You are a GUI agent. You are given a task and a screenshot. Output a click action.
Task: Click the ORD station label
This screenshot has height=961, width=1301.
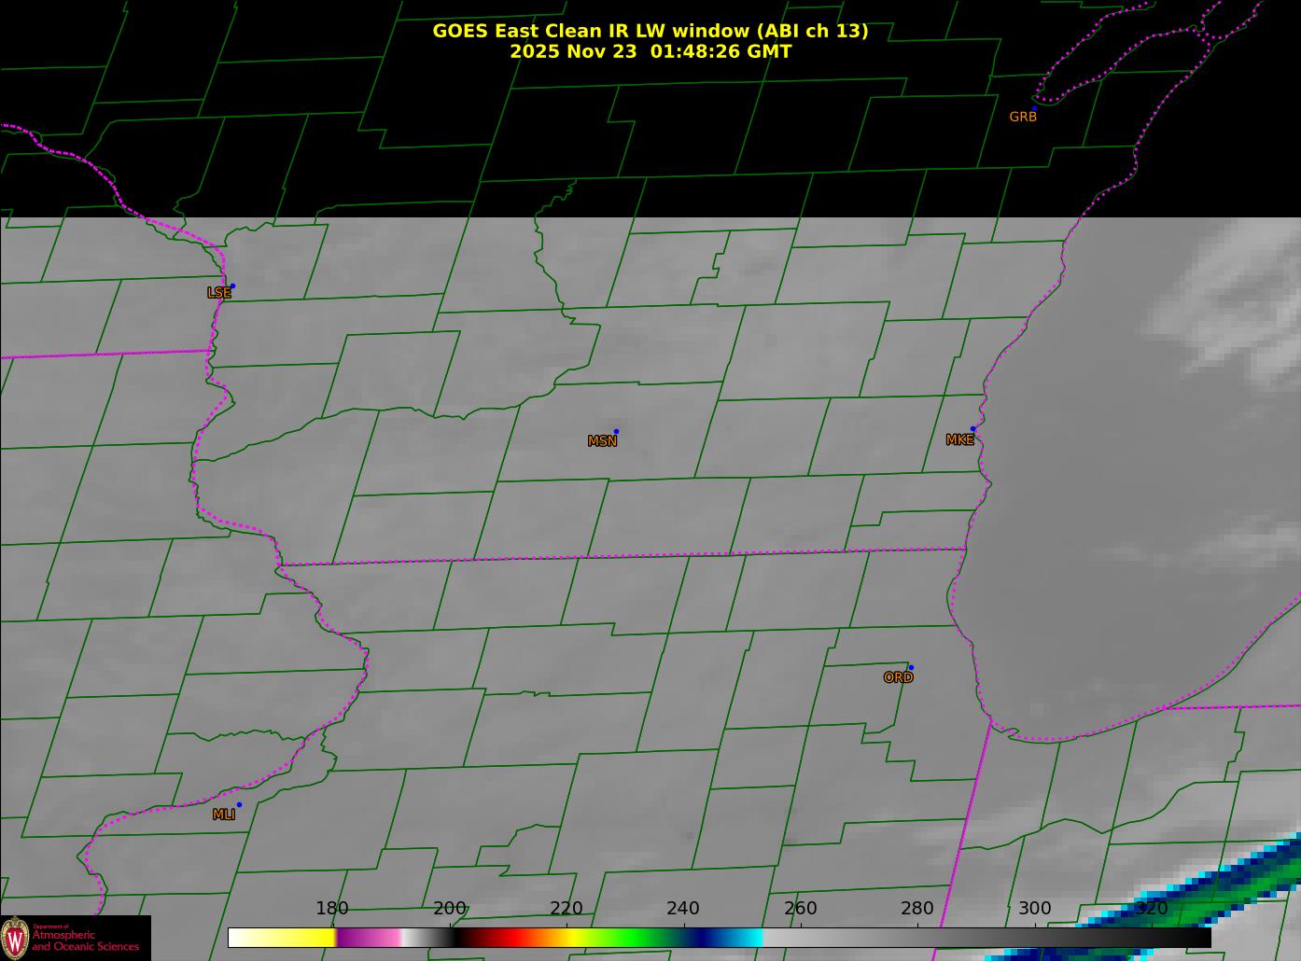tap(898, 678)
